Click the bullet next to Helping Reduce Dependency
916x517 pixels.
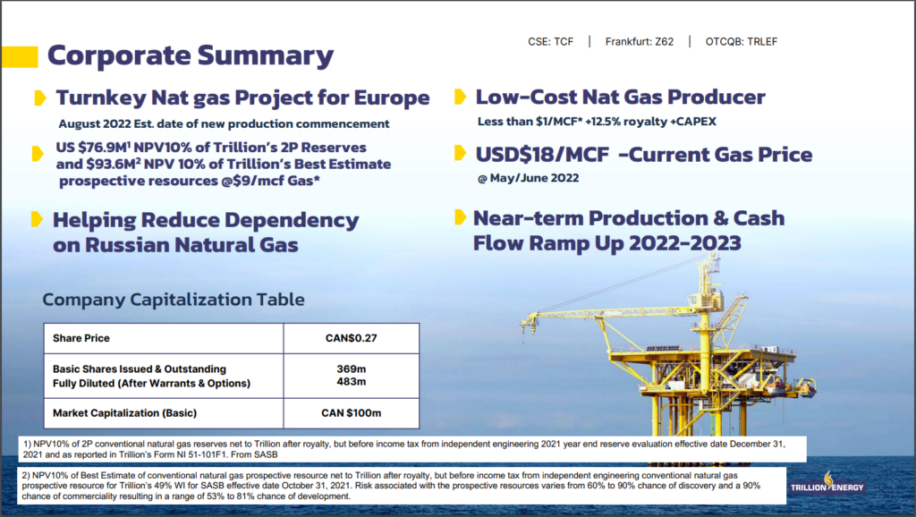tap(38, 219)
